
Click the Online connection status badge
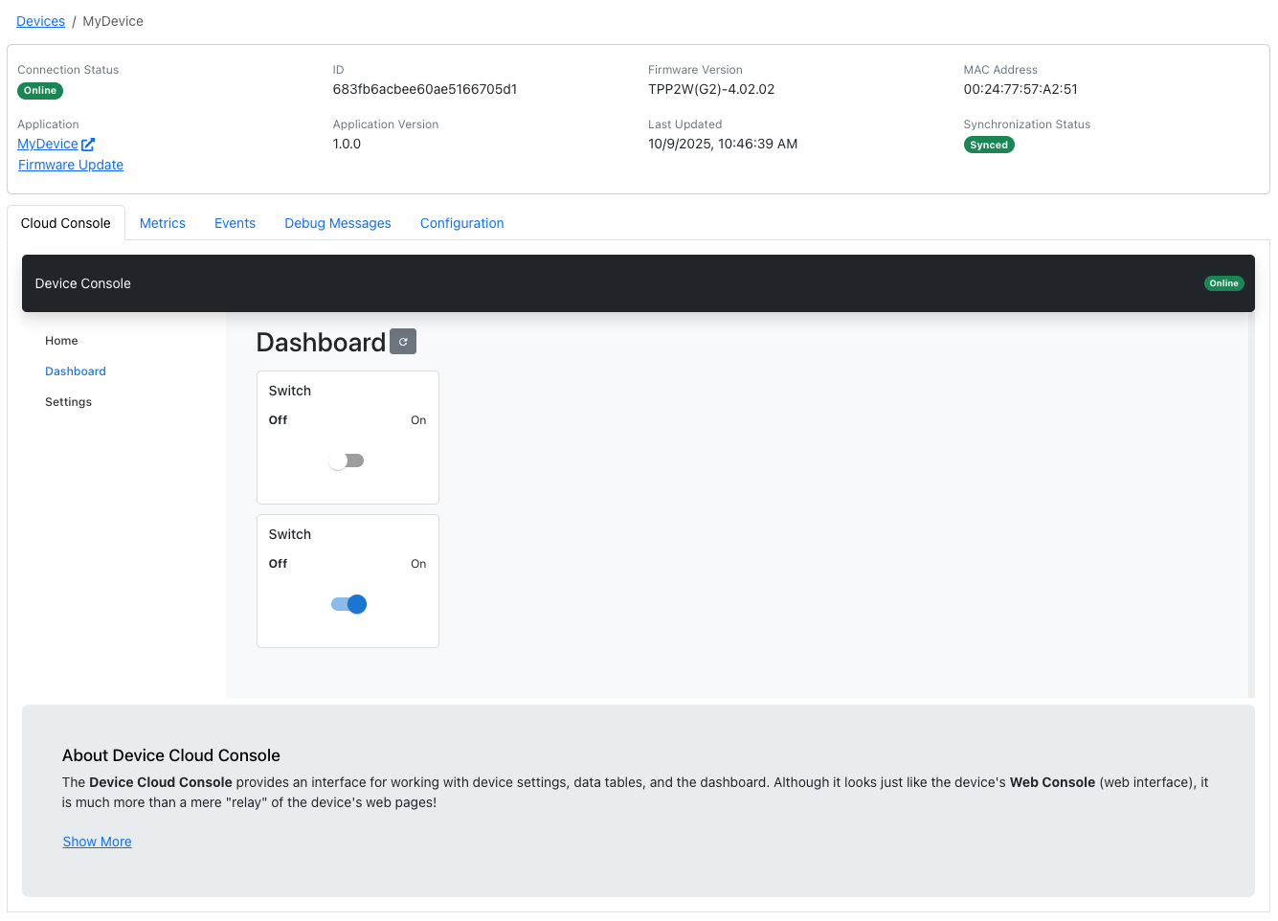(x=40, y=91)
